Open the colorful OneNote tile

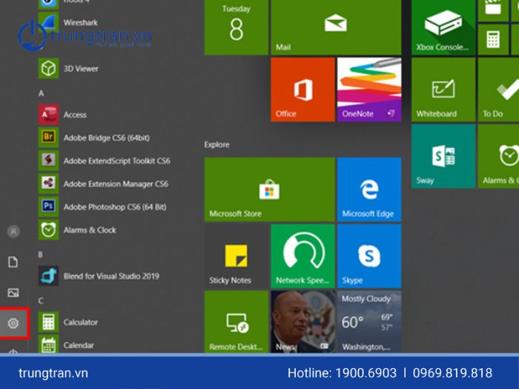368,90
